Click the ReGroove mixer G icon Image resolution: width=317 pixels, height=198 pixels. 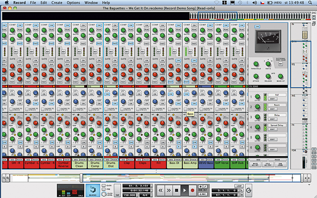(x=249, y=190)
